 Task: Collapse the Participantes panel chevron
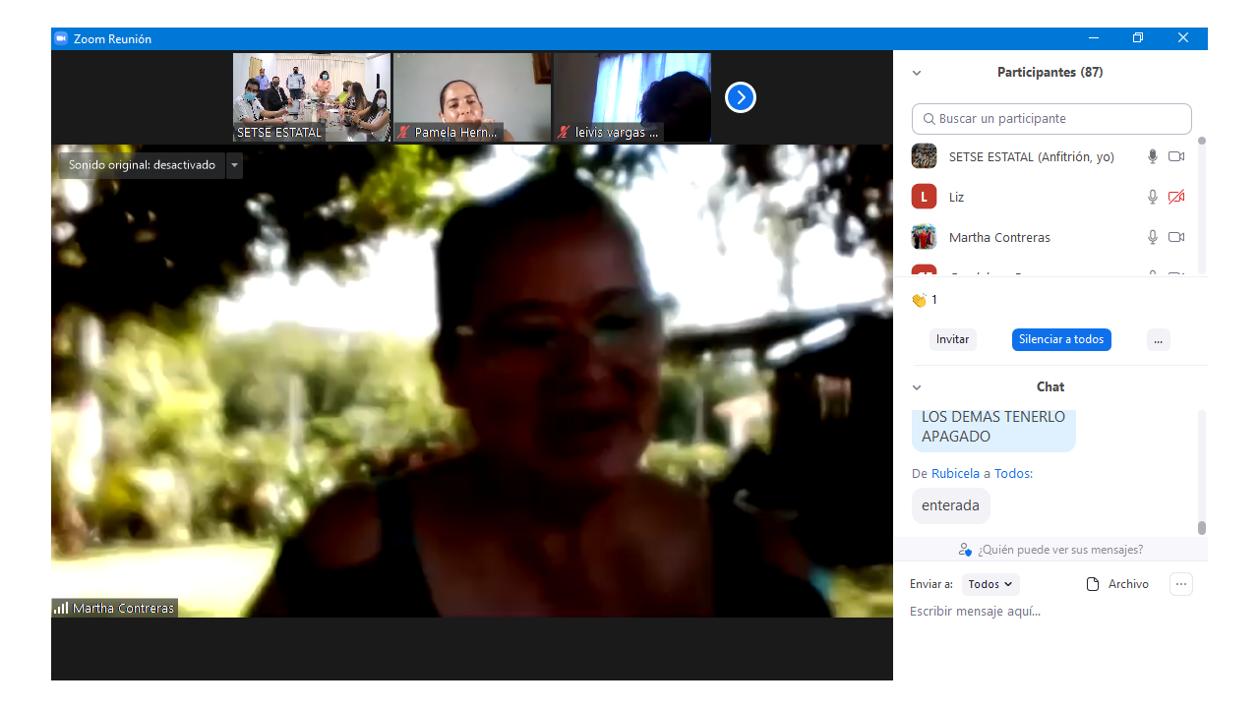(917, 73)
